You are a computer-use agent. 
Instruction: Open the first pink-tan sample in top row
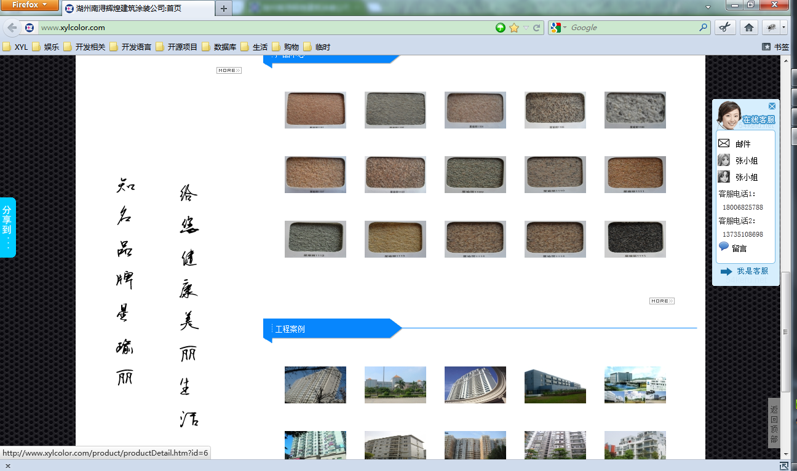pyautogui.click(x=315, y=110)
